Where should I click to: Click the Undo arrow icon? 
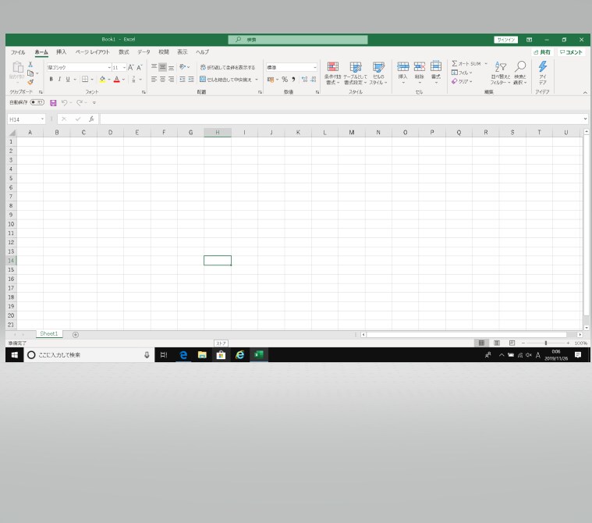point(65,103)
